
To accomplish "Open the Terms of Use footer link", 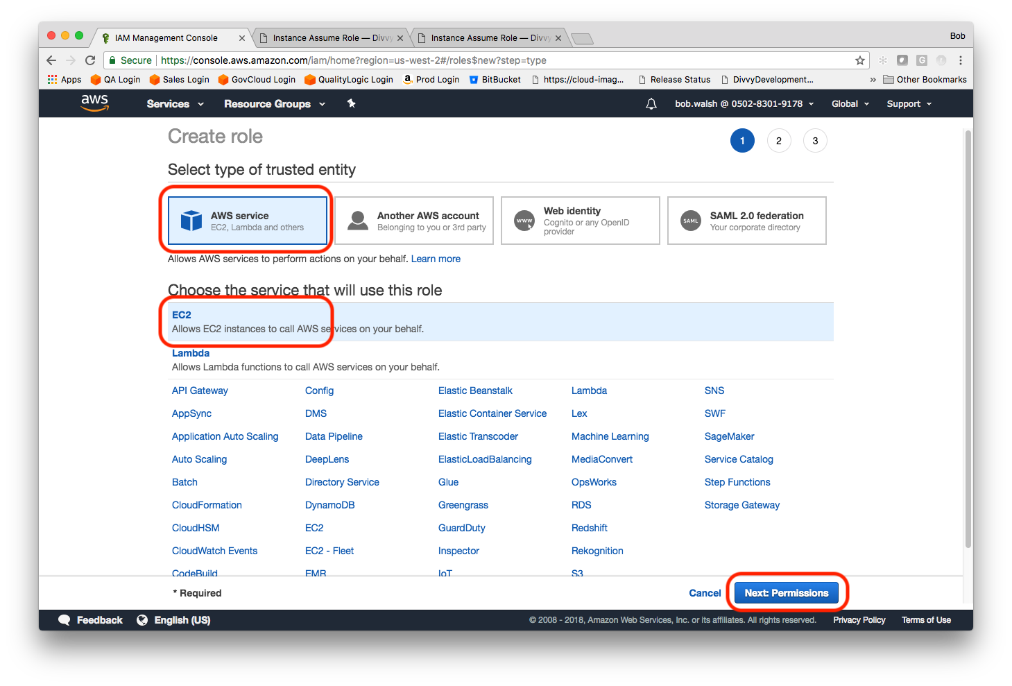I will pos(926,620).
